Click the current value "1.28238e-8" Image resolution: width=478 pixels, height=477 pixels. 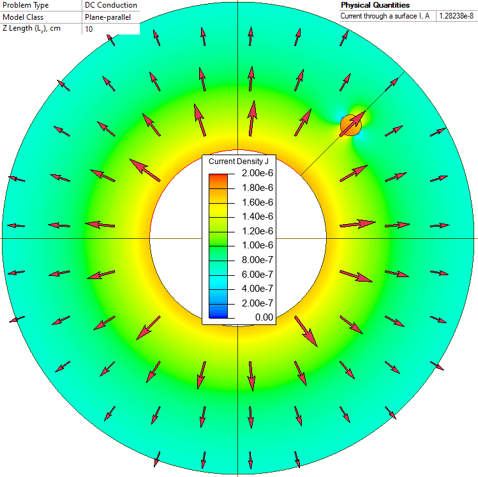coord(456,16)
